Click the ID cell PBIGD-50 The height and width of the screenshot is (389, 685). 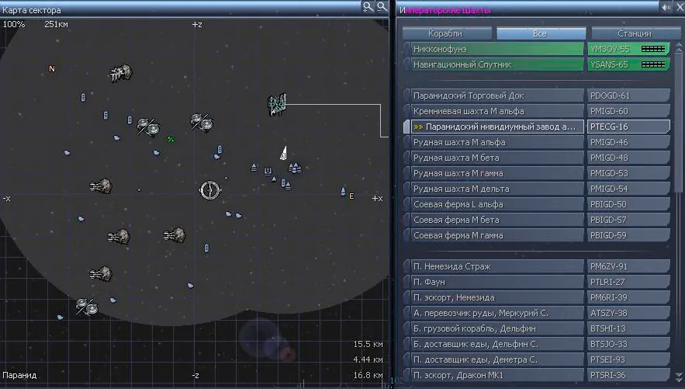click(628, 204)
